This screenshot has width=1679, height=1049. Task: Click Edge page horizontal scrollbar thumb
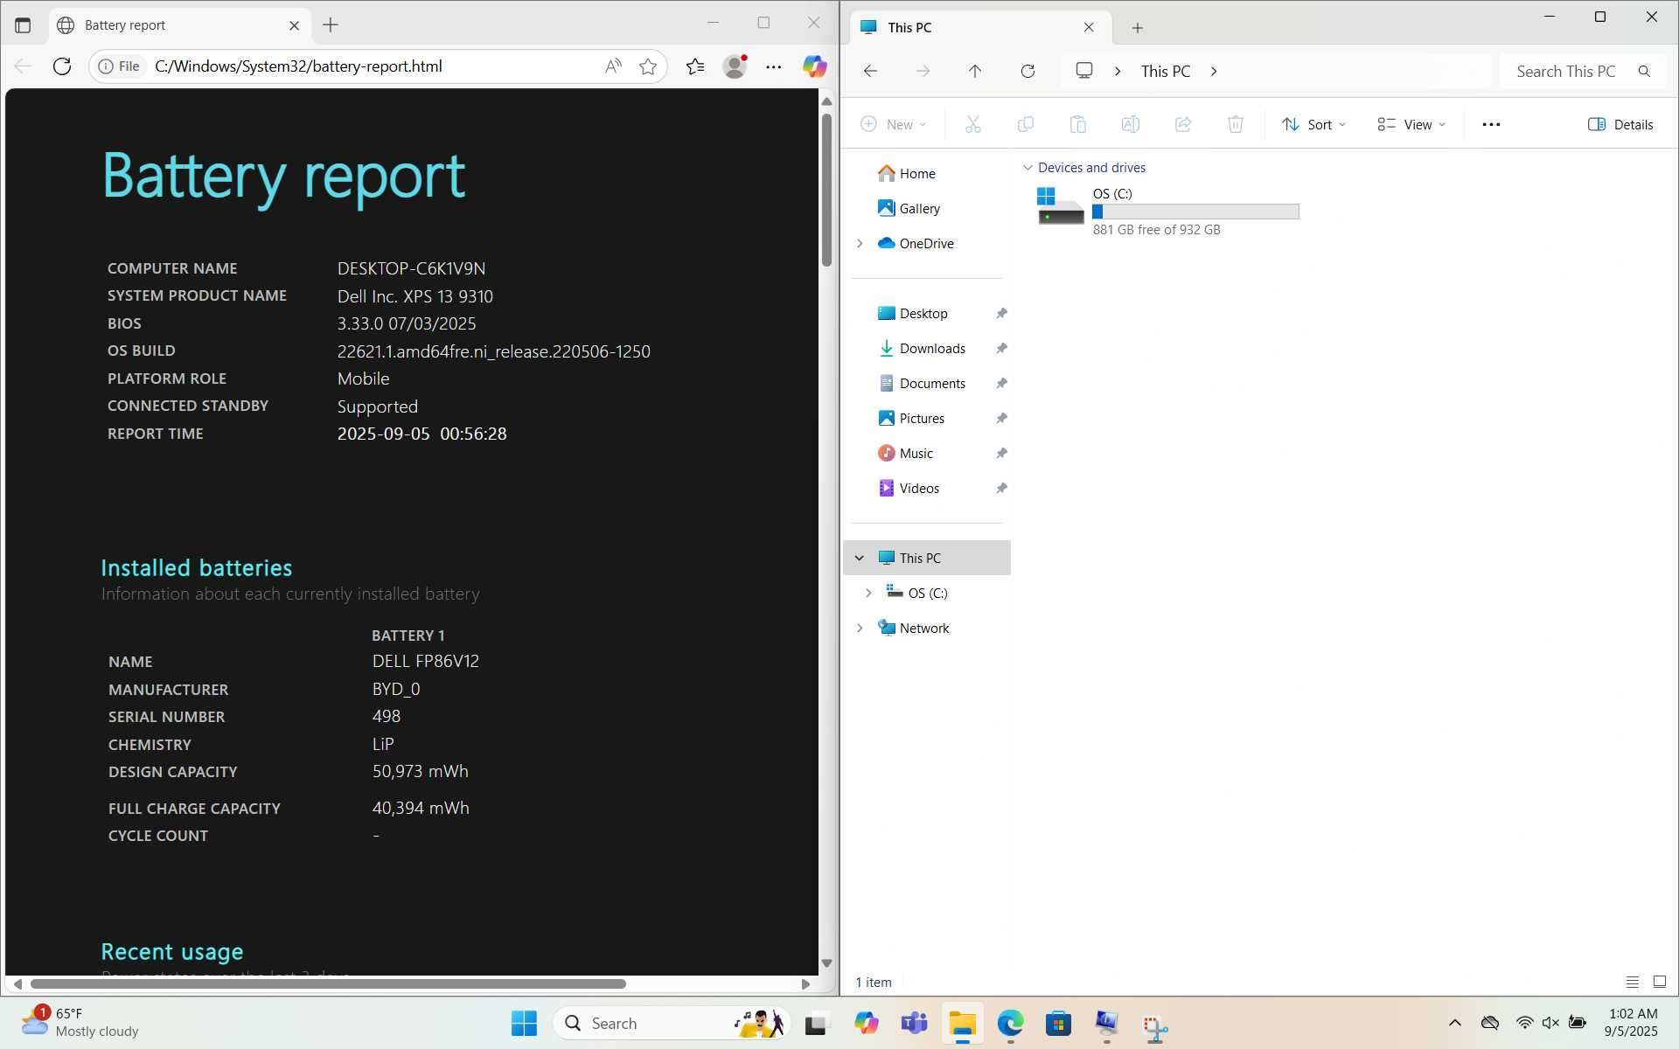[x=328, y=983]
